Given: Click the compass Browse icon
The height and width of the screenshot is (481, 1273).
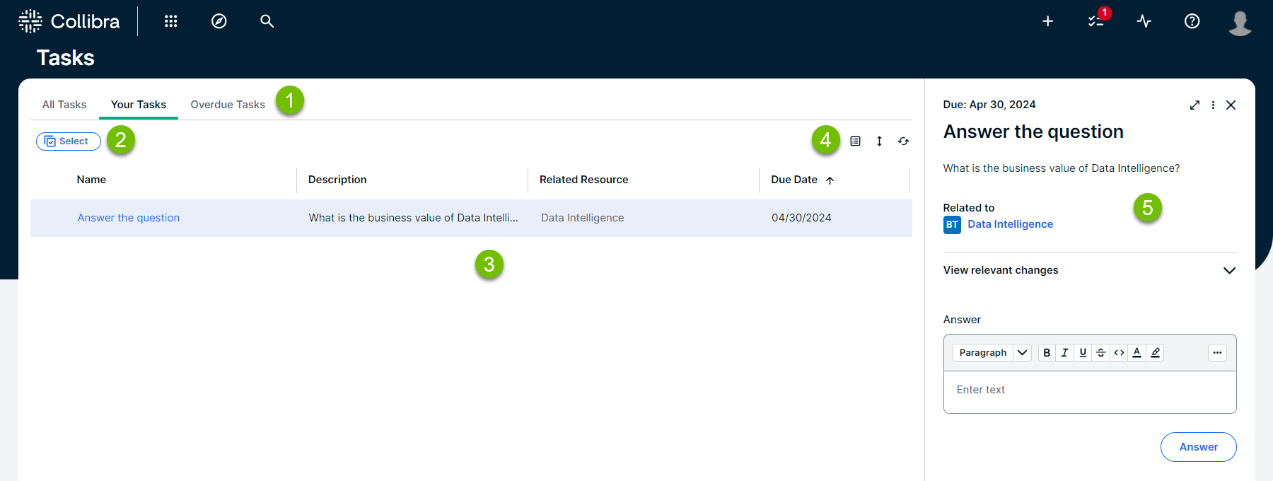Looking at the screenshot, I should tap(219, 21).
